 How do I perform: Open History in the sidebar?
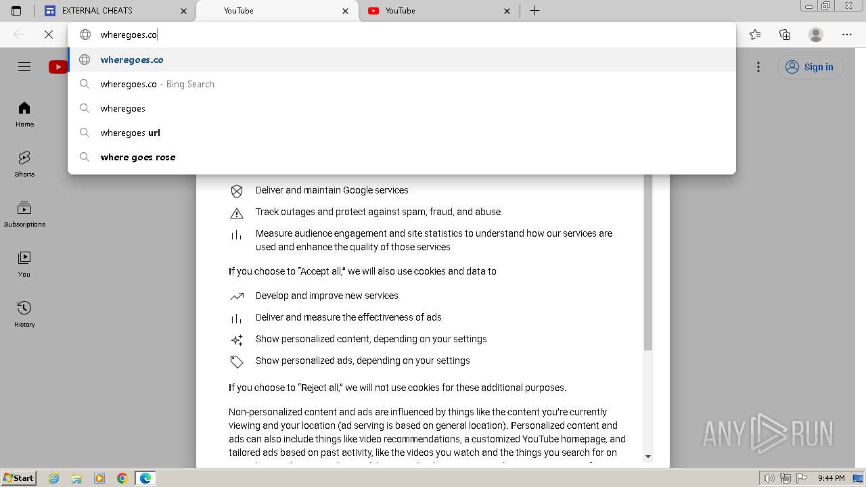24,315
